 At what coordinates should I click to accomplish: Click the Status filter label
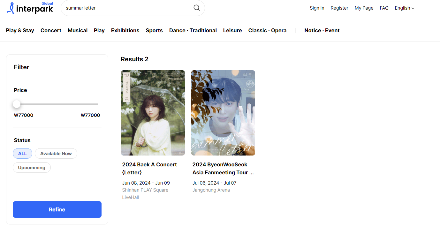[22, 140]
